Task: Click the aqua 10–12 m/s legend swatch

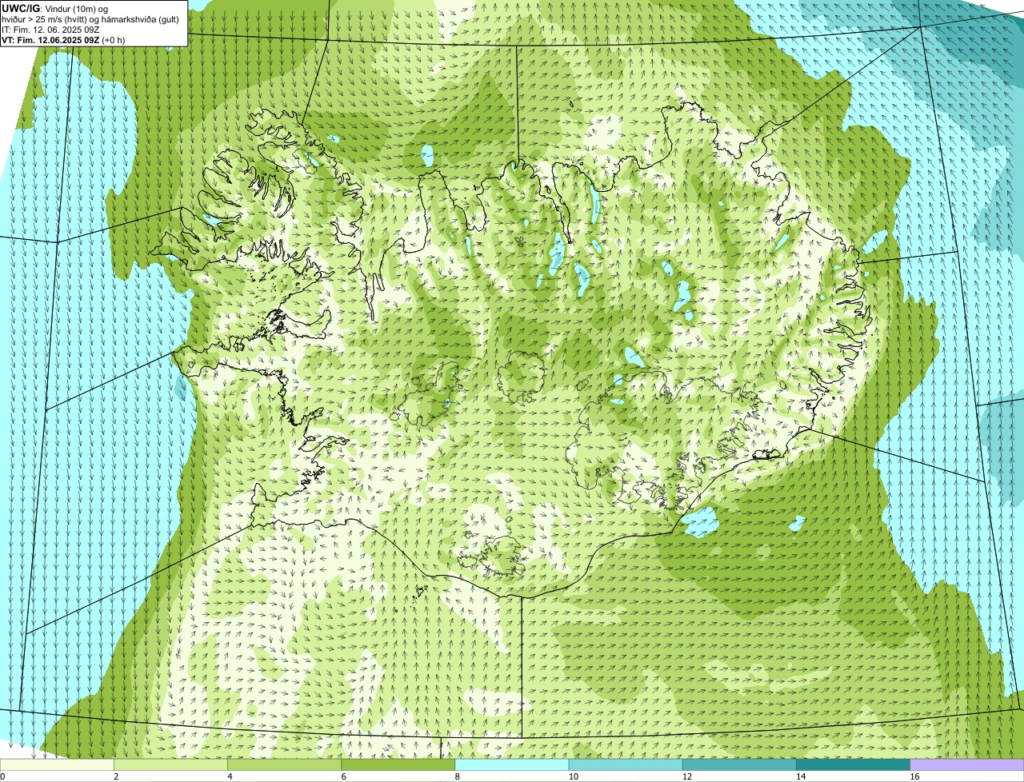Action: [626, 765]
